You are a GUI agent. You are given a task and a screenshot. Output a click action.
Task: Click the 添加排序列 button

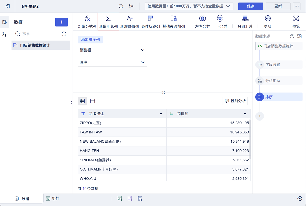[90, 40]
